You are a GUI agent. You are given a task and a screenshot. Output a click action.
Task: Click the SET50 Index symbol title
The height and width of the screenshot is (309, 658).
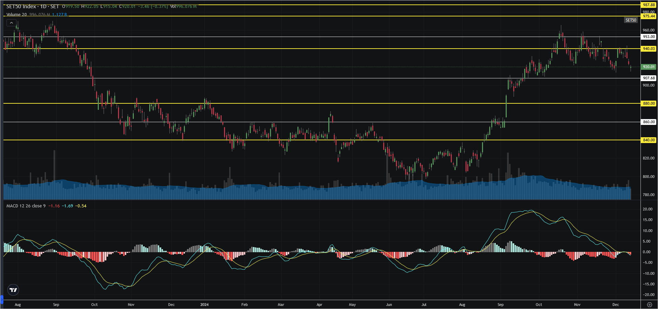click(21, 7)
